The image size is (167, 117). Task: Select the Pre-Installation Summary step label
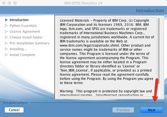(30, 43)
